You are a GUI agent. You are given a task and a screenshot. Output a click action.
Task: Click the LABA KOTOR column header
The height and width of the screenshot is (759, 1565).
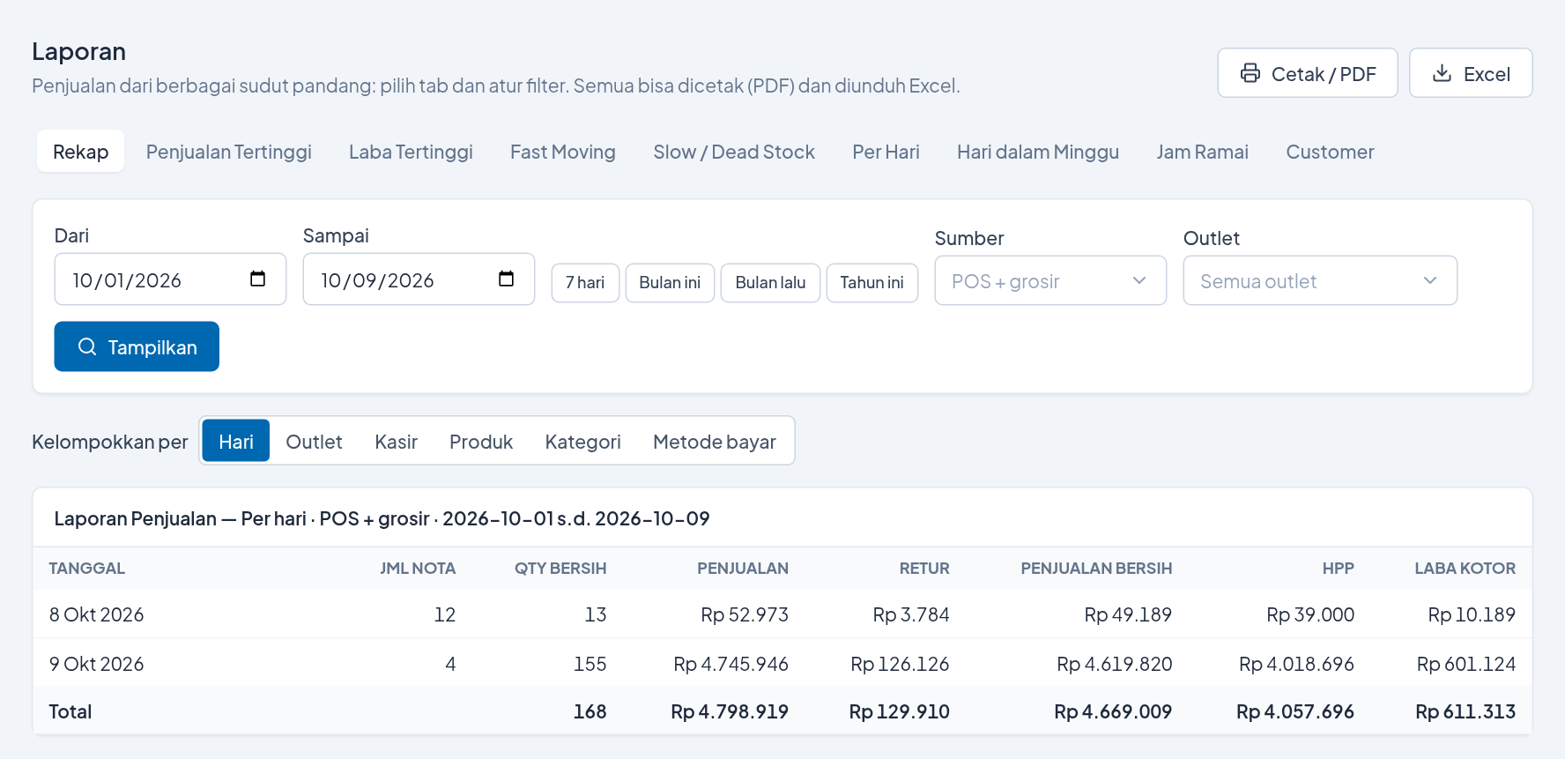[x=1465, y=569]
